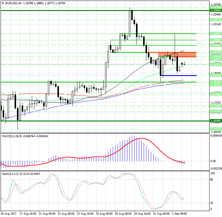Click the 22 Aug 08:00 time label
The width and height of the screenshot is (222, 217).
point(66,214)
